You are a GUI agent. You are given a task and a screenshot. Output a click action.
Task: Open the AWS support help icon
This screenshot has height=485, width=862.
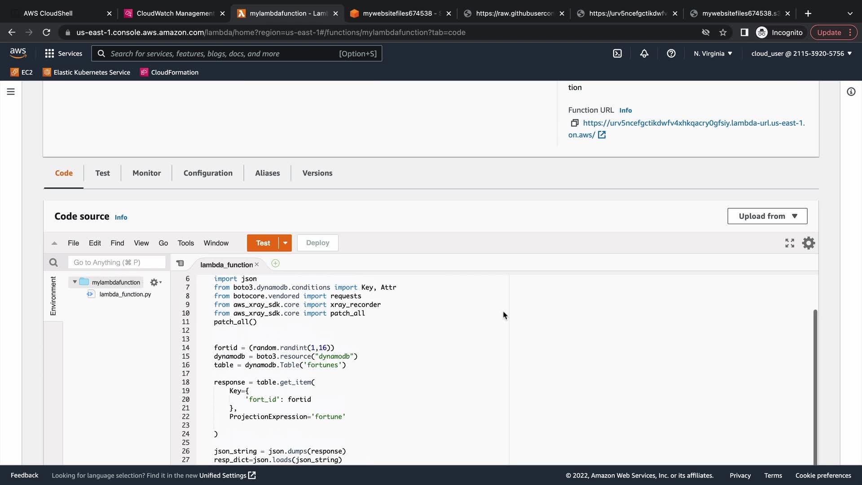(671, 53)
